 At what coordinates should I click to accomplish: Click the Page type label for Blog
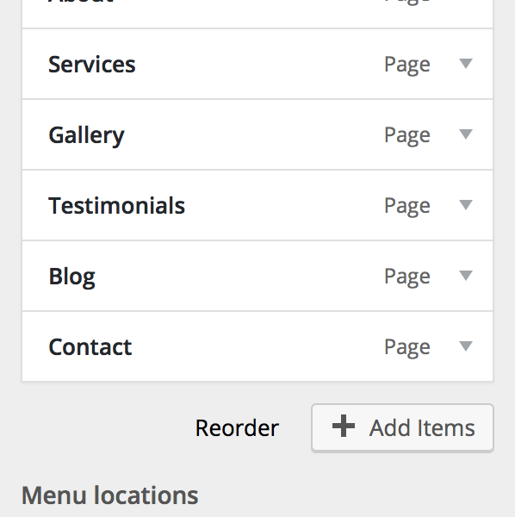(407, 277)
